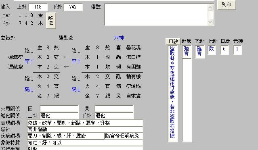The width and height of the screenshot is (258, 150).
Task: Click the 解法 button
Action: pos(51,21)
